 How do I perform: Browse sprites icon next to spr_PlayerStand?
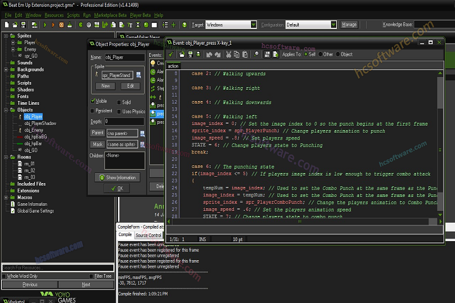pyautogui.click(x=138, y=75)
